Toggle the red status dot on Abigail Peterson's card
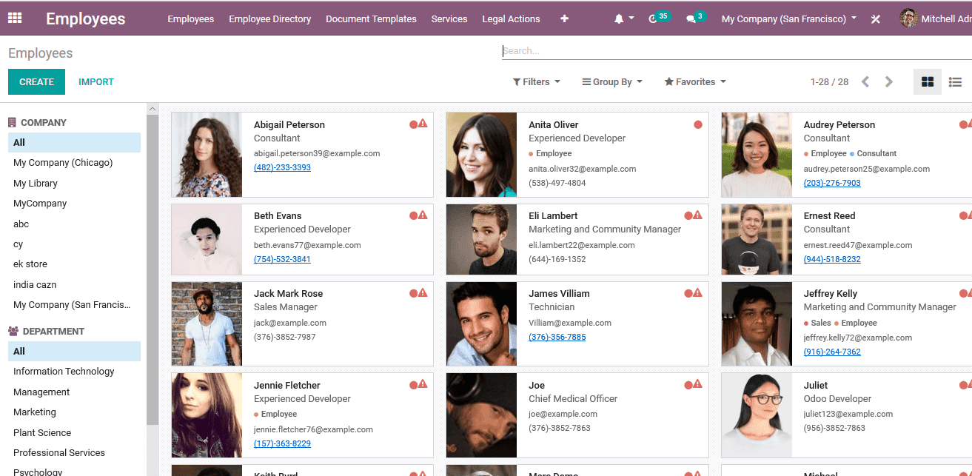The width and height of the screenshot is (972, 476). click(414, 124)
